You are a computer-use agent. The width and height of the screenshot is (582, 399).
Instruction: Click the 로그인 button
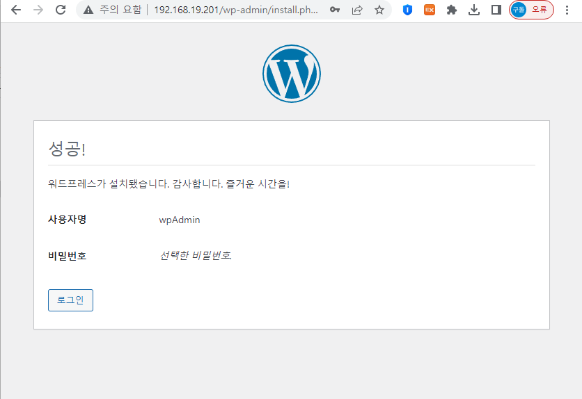pos(70,300)
